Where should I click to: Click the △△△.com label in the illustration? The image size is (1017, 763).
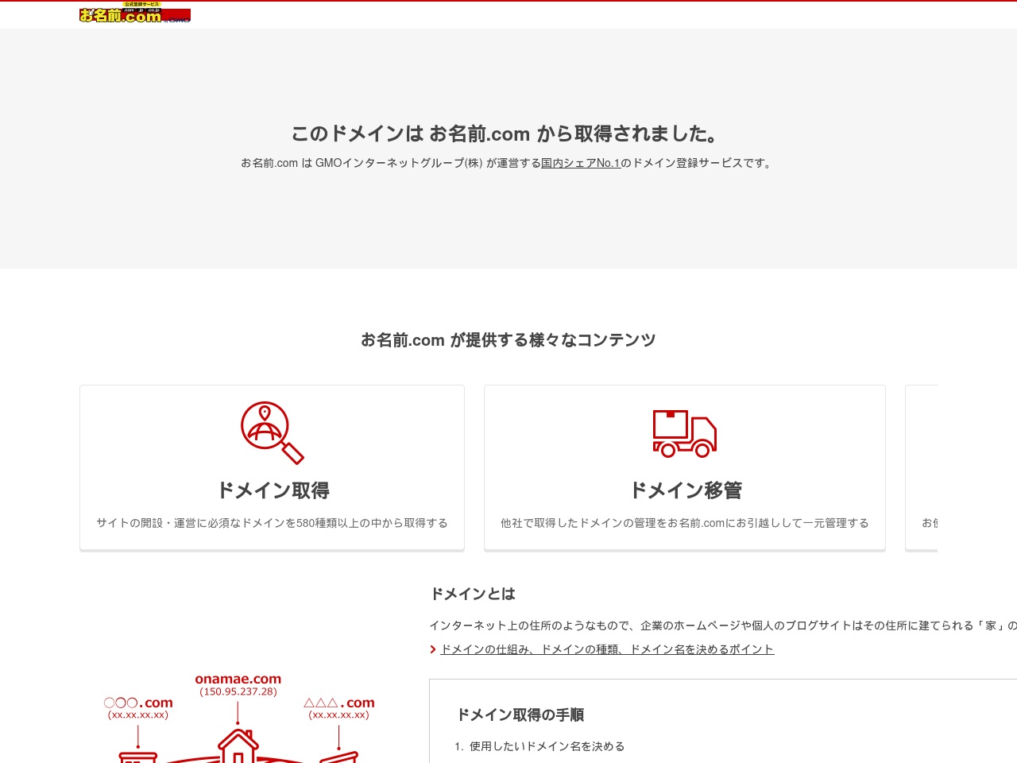coord(339,703)
